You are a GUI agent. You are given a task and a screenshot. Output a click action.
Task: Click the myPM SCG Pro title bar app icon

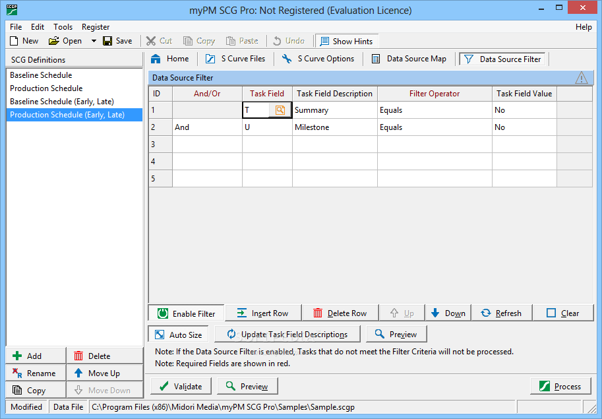click(12, 10)
